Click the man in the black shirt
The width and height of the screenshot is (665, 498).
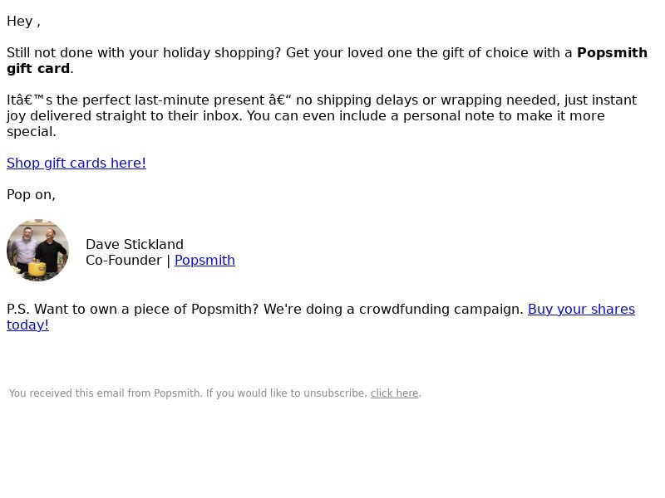(x=52, y=250)
